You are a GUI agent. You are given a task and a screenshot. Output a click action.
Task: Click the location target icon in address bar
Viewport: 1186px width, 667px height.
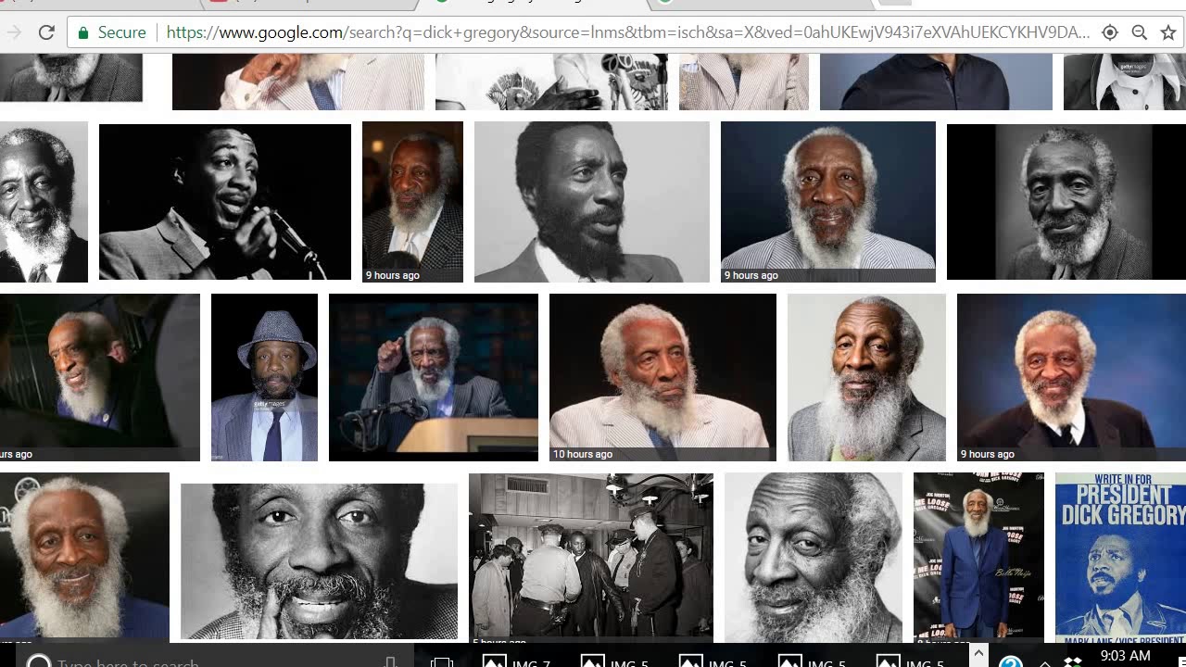pos(1110,32)
